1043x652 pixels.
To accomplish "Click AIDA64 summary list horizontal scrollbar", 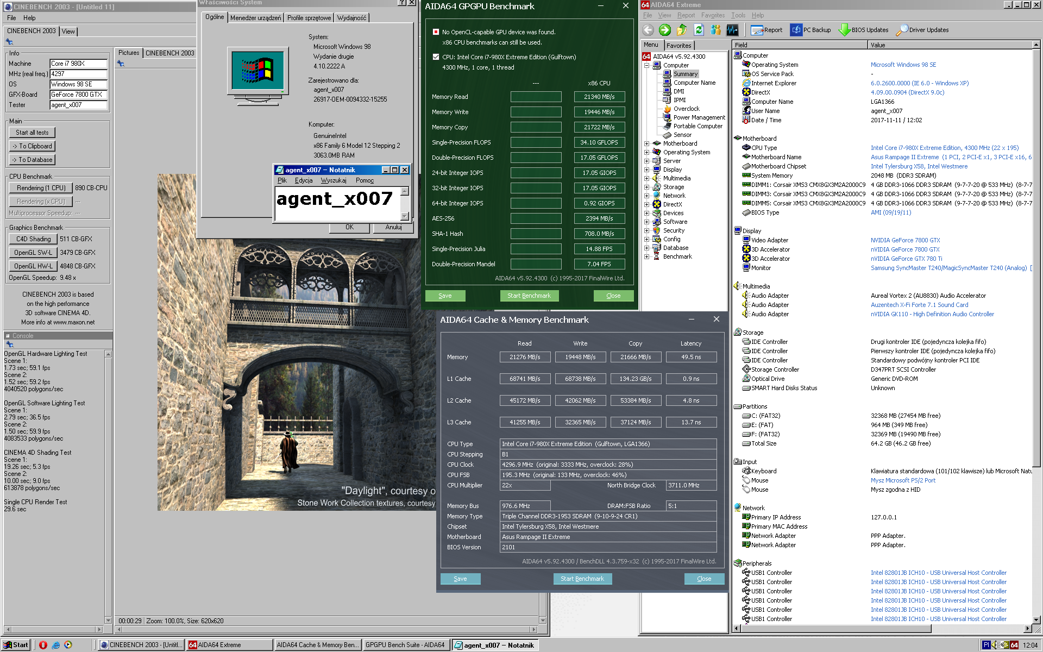I will [882, 629].
